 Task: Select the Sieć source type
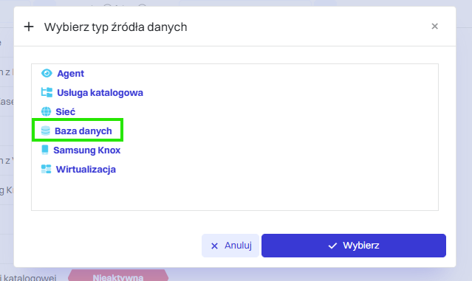(x=65, y=112)
